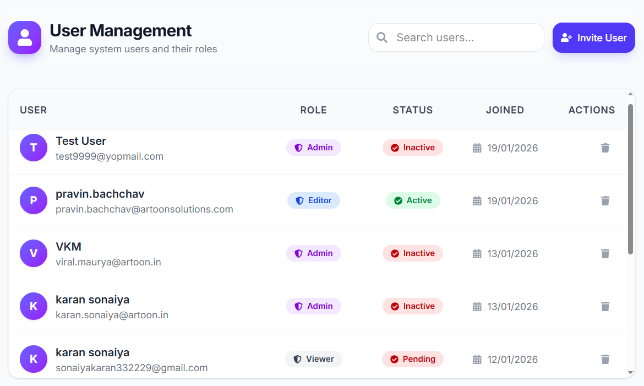The image size is (644, 386).
Task: Click the ROLE column header
Action: click(x=313, y=110)
